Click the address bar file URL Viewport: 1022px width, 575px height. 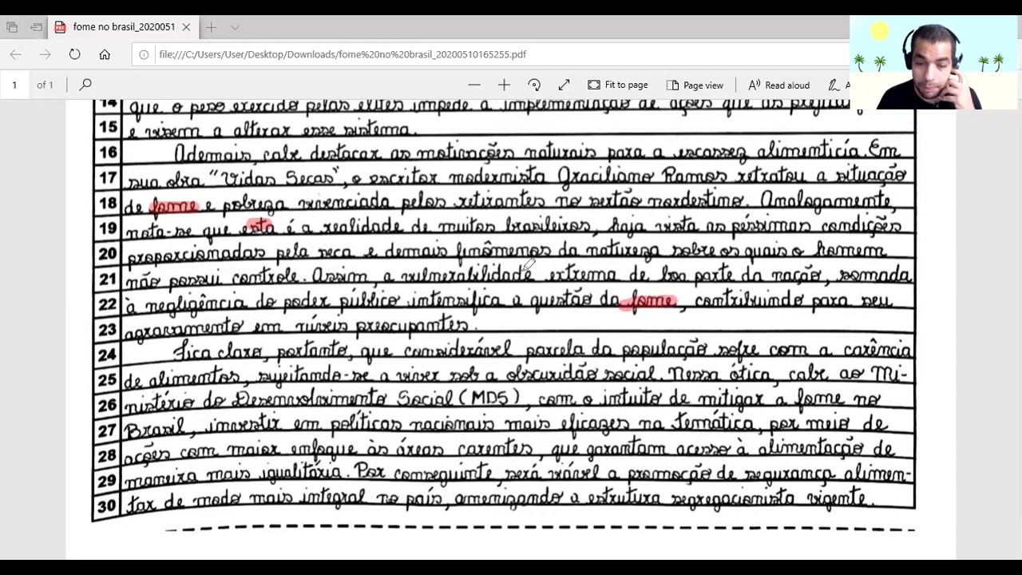(x=343, y=54)
